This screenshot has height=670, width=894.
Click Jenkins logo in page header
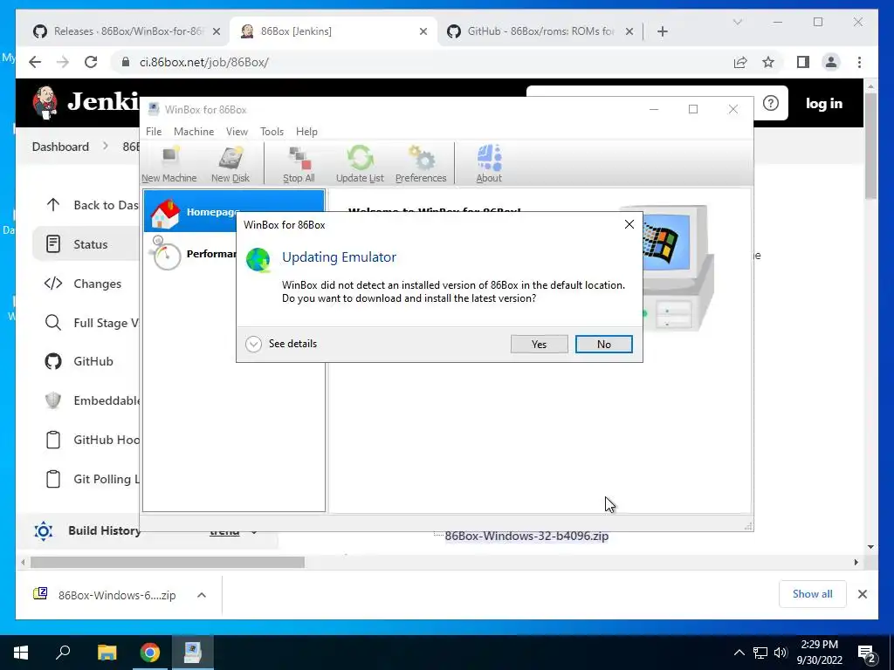tap(86, 103)
